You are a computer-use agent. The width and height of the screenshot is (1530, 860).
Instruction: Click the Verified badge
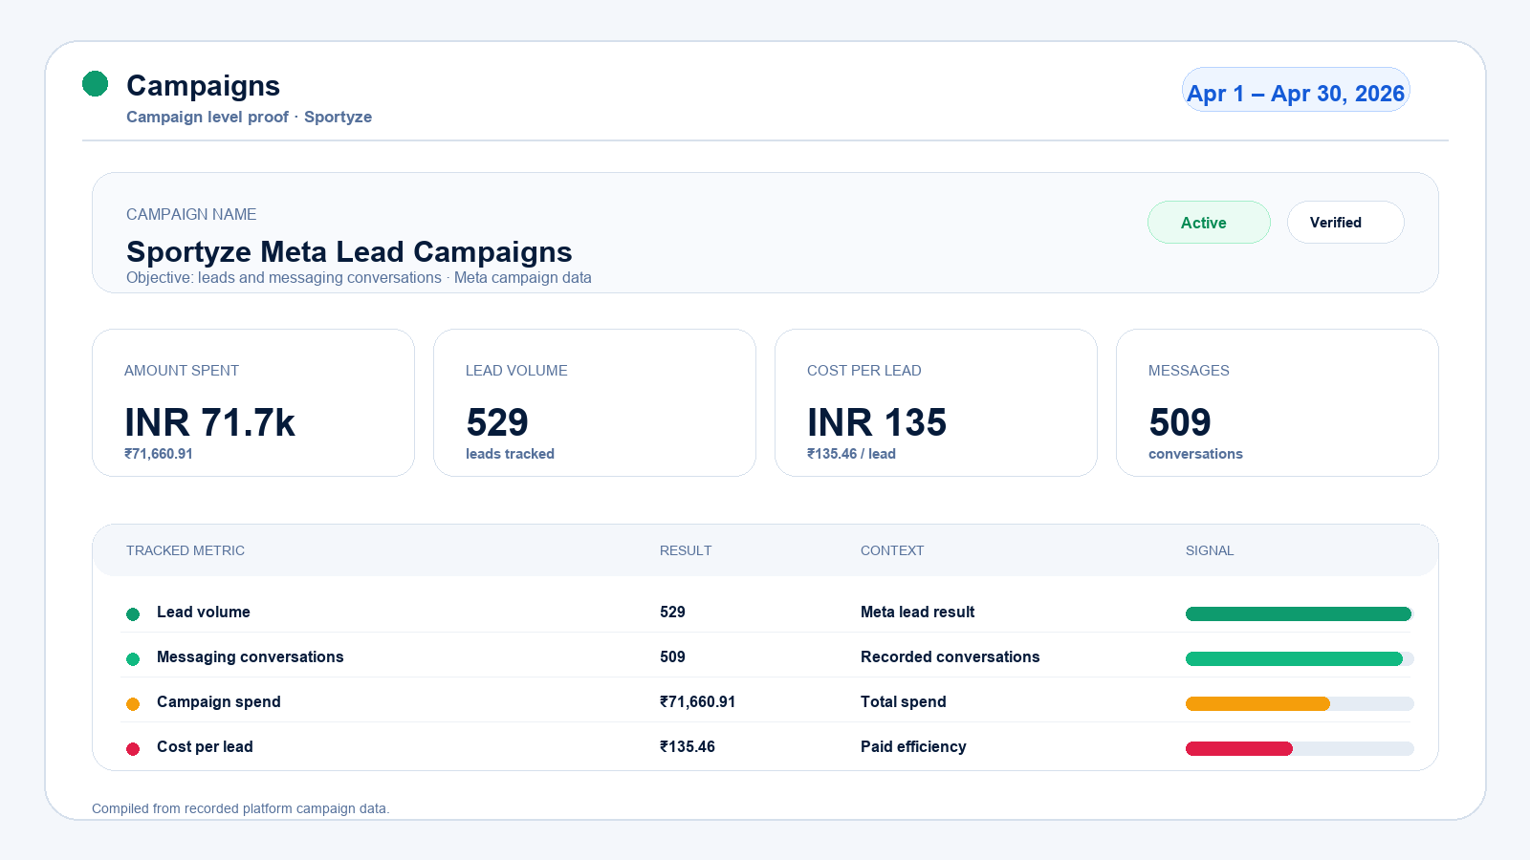[1345, 223]
